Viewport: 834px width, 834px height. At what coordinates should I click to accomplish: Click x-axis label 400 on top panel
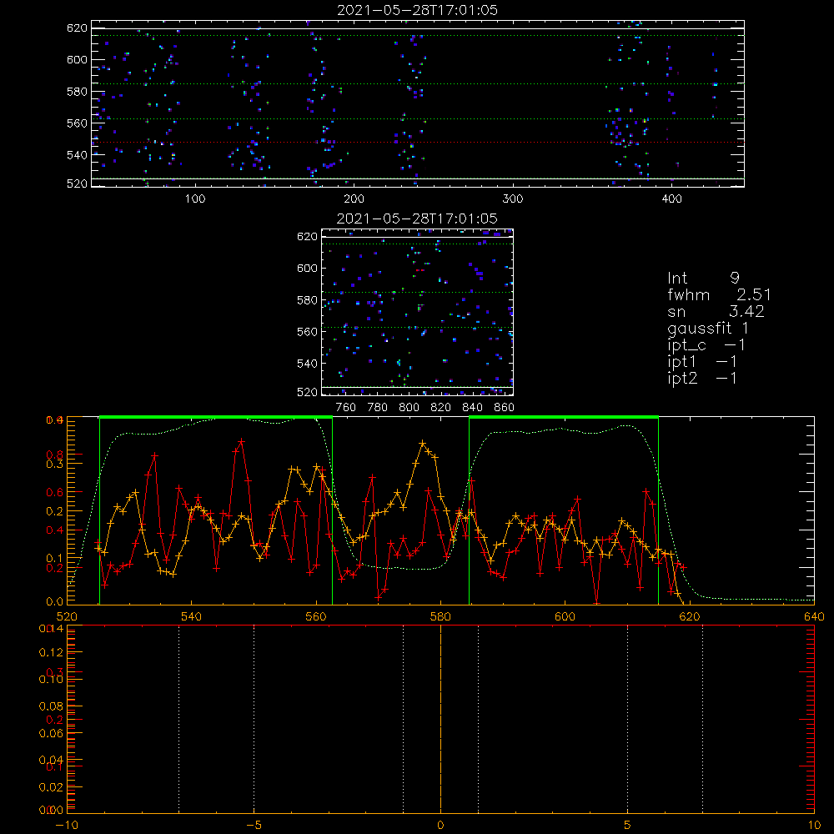pos(671,199)
